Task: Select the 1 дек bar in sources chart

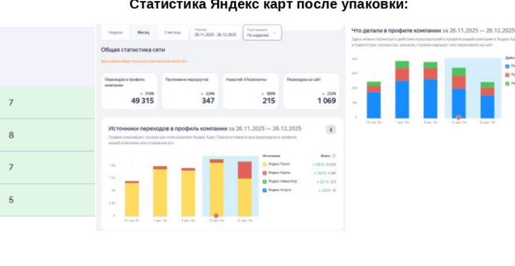Action: click(x=160, y=191)
